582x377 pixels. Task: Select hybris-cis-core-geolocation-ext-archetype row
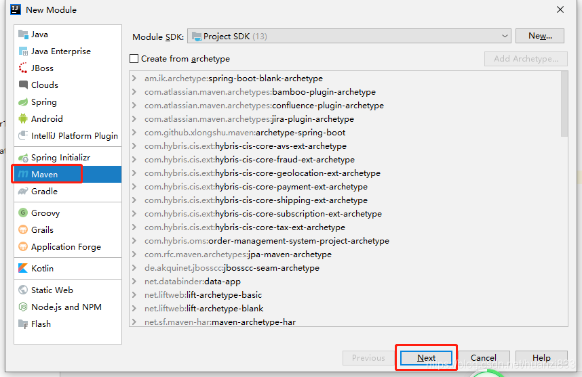[x=345, y=173]
